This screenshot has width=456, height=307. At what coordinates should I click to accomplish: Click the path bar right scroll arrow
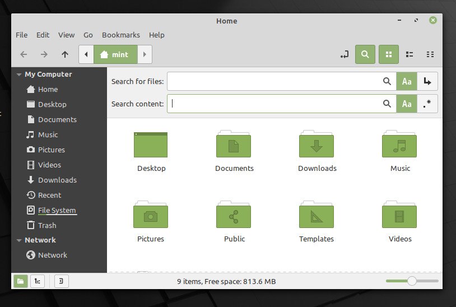[145, 54]
